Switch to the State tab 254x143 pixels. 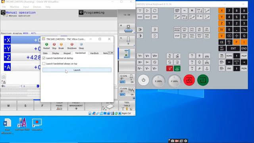pyautogui.click(x=45, y=53)
